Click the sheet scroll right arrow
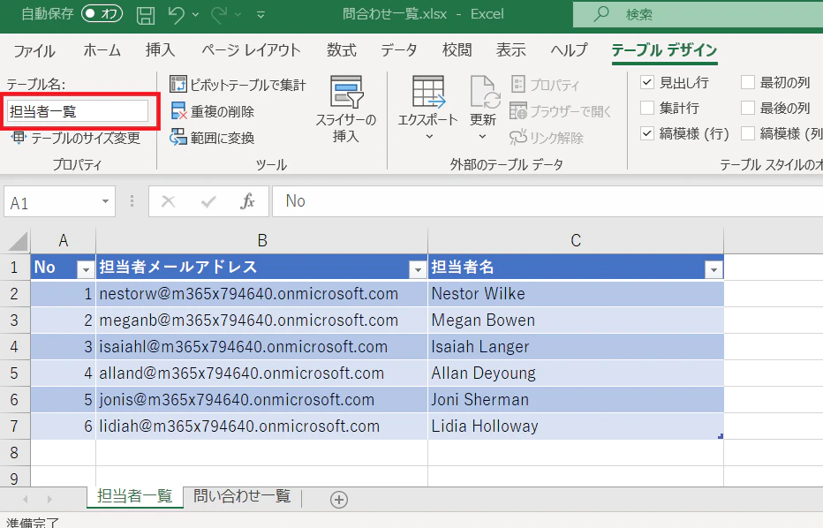 tap(49, 499)
